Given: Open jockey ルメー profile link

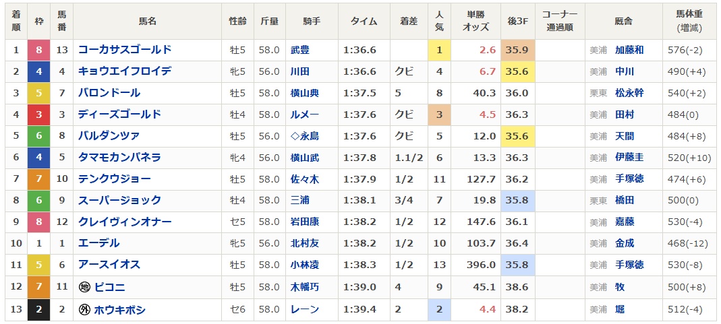Looking at the screenshot, I should (304, 115).
